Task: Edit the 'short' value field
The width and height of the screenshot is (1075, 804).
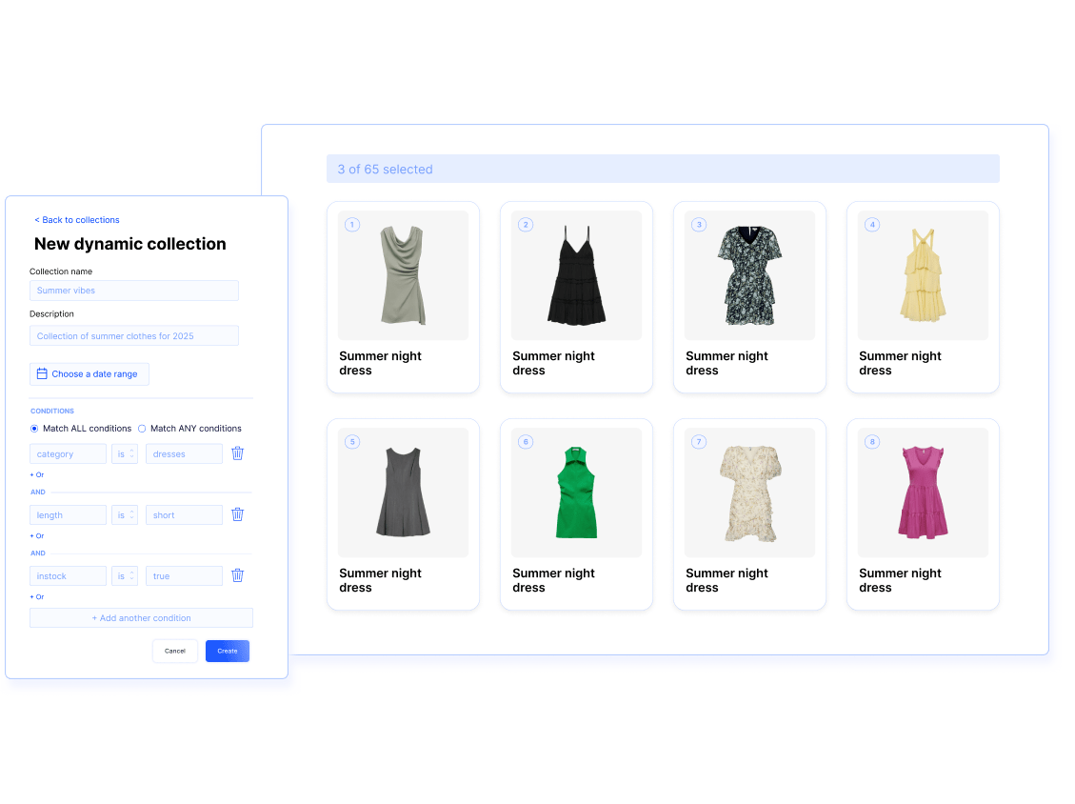Action: pyautogui.click(x=185, y=515)
